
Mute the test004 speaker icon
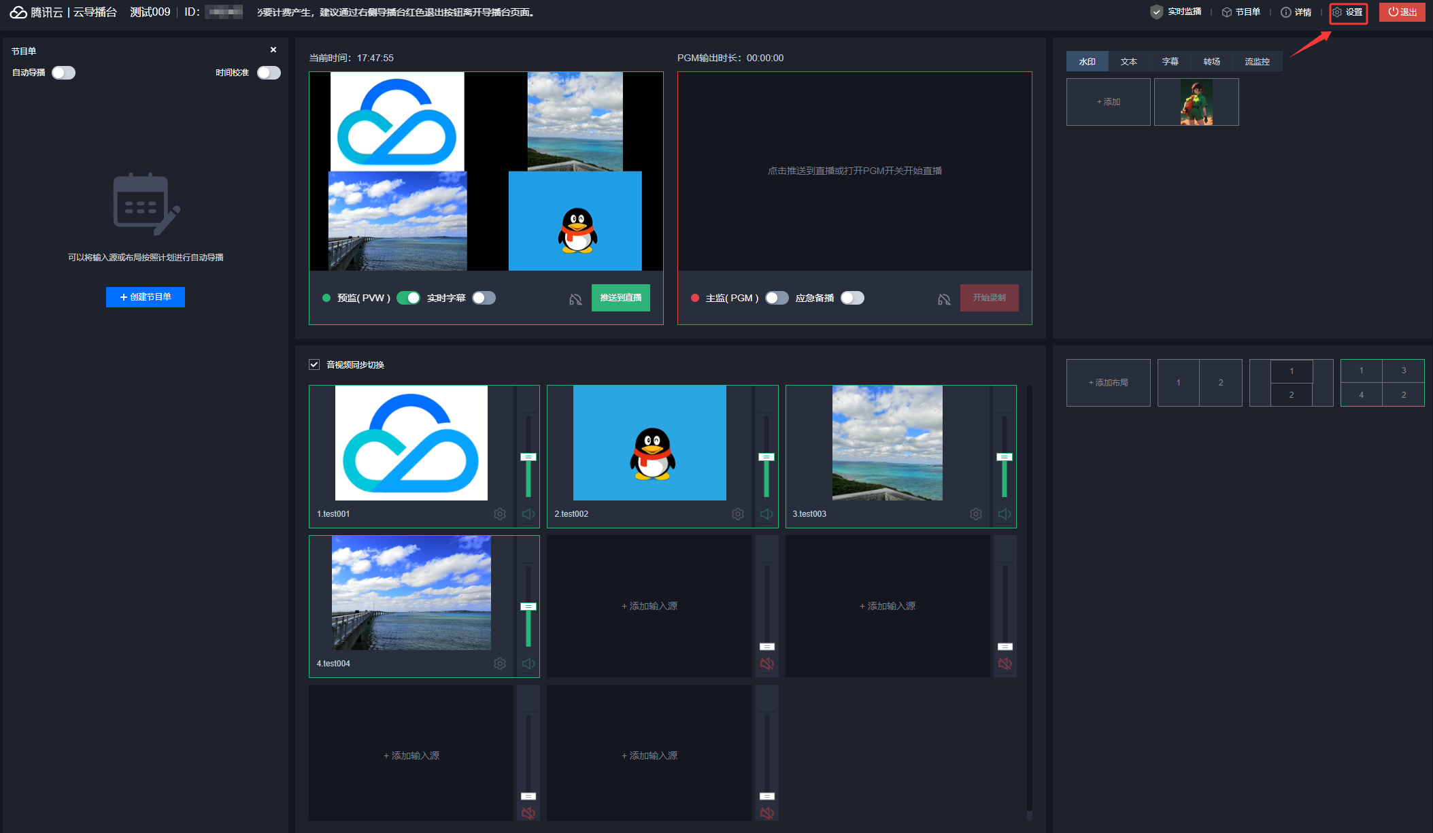[x=528, y=664]
